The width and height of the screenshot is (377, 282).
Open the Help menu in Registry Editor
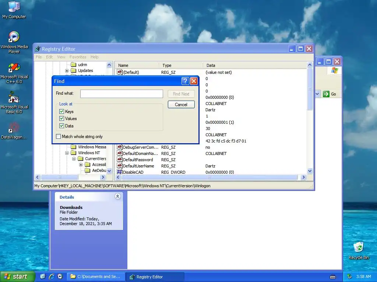[94, 57]
